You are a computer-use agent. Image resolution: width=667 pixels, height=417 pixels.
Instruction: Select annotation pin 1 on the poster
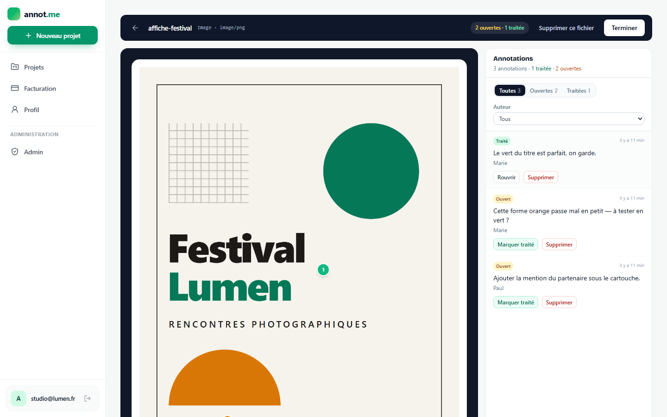(323, 270)
